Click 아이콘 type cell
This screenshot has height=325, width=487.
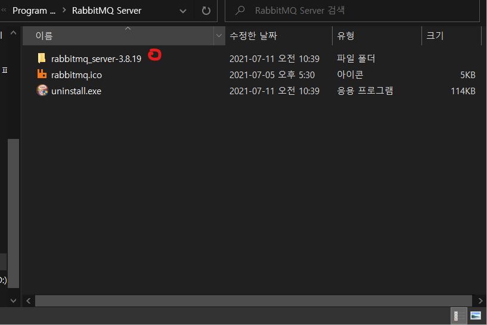pyautogui.click(x=350, y=75)
